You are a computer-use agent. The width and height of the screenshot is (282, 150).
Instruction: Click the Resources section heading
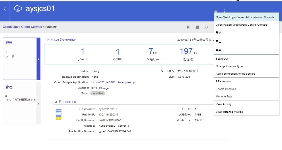point(67,102)
